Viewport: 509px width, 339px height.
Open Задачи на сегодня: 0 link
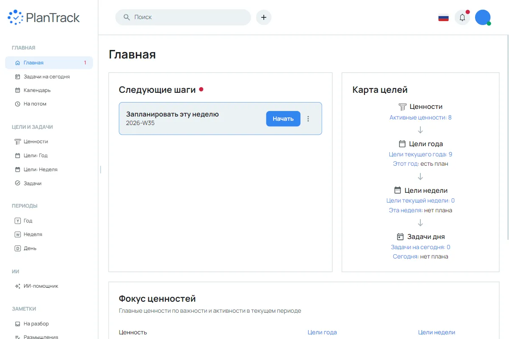[x=420, y=247]
